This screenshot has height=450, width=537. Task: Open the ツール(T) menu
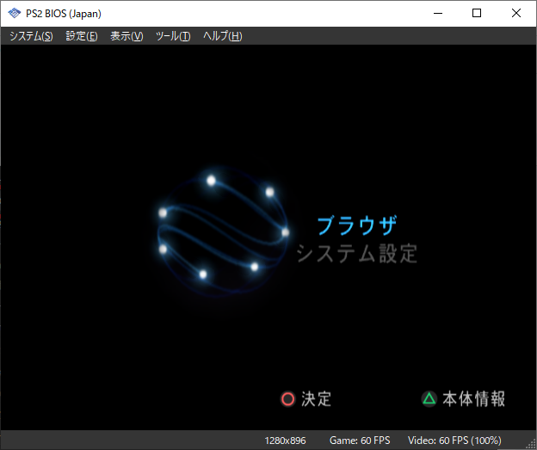click(x=173, y=36)
